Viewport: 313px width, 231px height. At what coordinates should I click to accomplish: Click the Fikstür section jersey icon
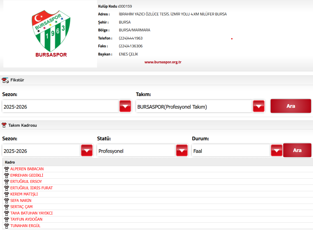tap(5, 80)
